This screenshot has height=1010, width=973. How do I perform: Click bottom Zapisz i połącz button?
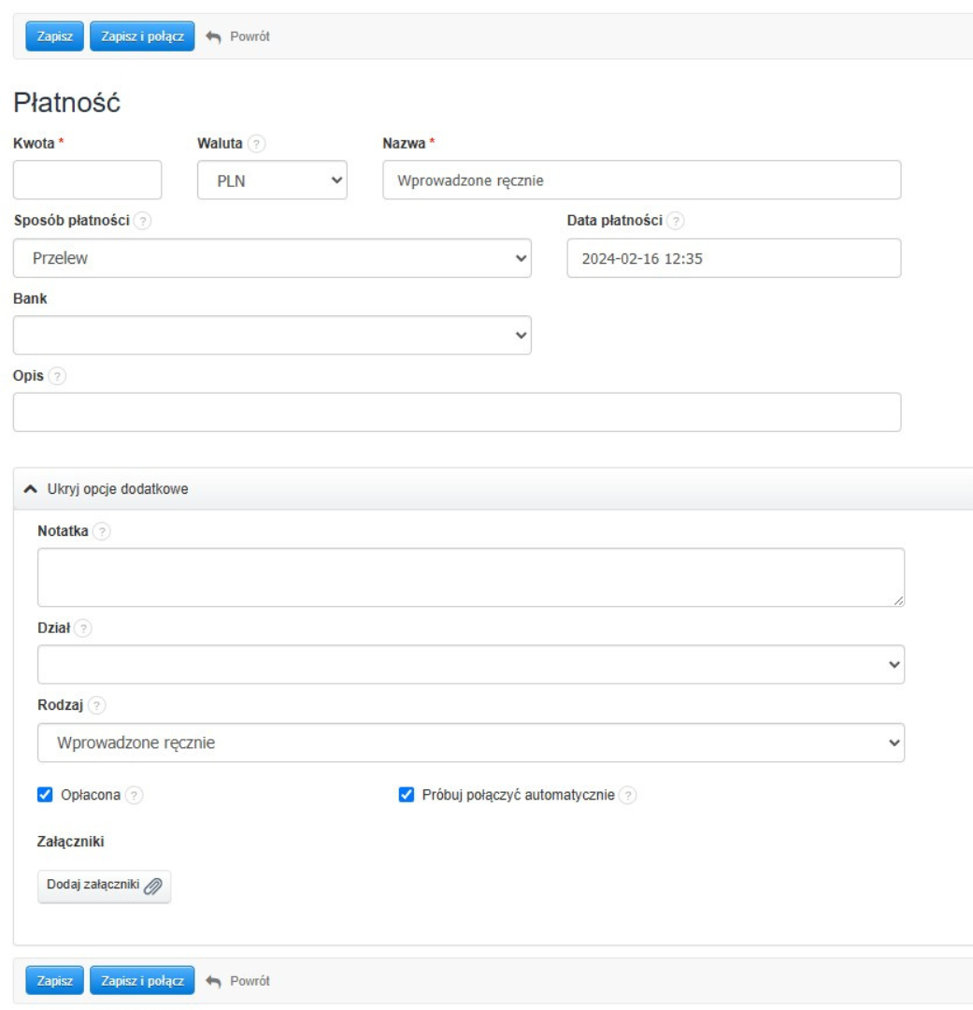(x=142, y=980)
